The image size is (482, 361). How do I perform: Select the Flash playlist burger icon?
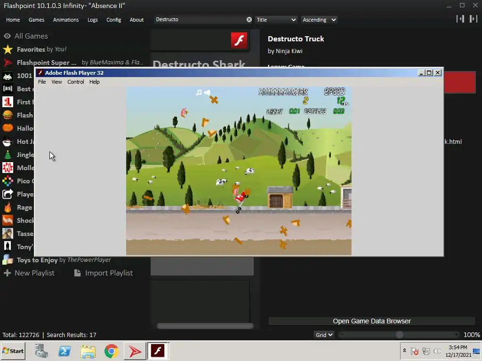(x=8, y=115)
